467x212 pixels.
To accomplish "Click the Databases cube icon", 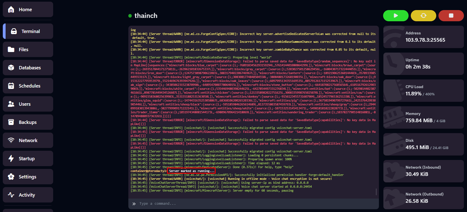I will (11, 68).
